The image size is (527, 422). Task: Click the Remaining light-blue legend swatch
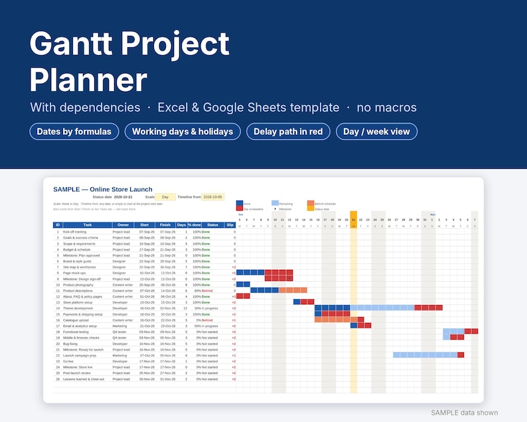click(x=275, y=203)
